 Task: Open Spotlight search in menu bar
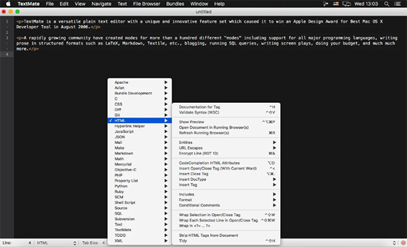387,4
